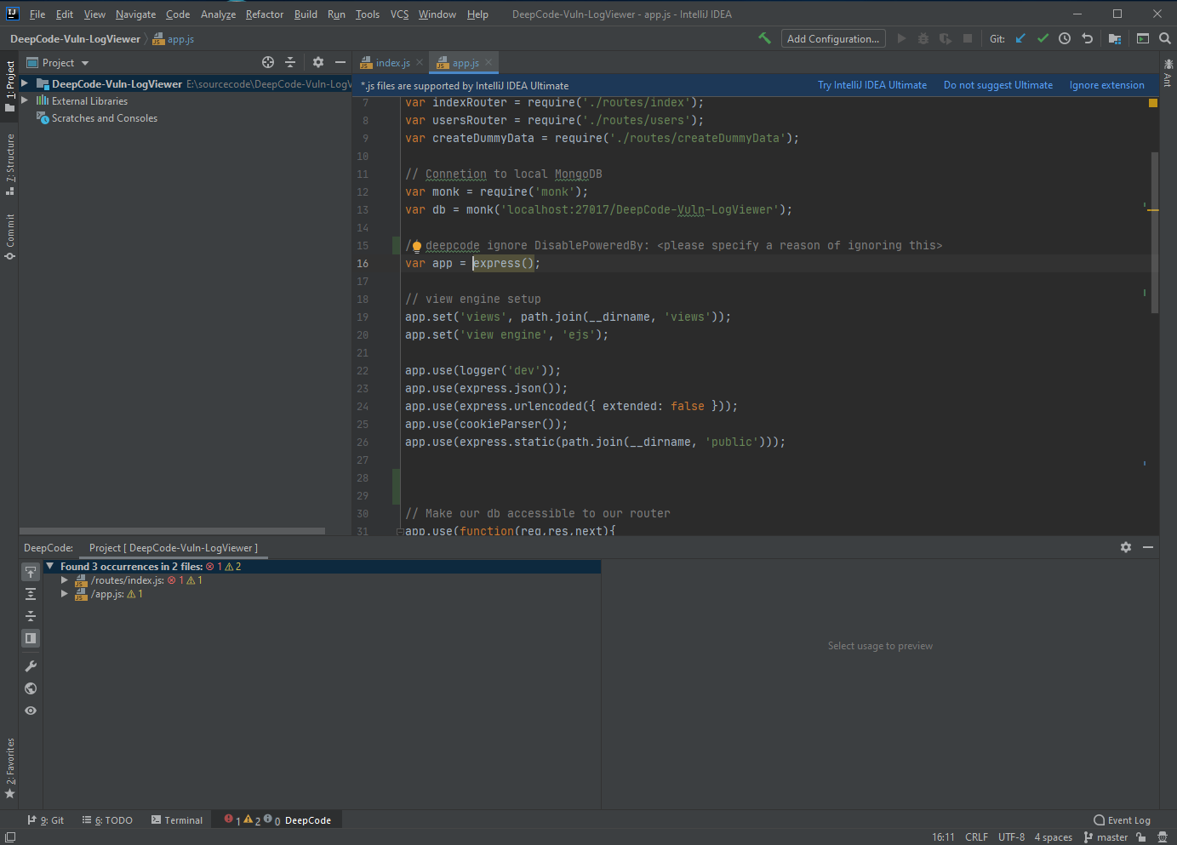
Task: Open CRLF line separator selector
Action: coord(976,837)
